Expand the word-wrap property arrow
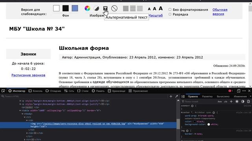The width and height of the screenshot is (252, 141). (x=199, y=116)
